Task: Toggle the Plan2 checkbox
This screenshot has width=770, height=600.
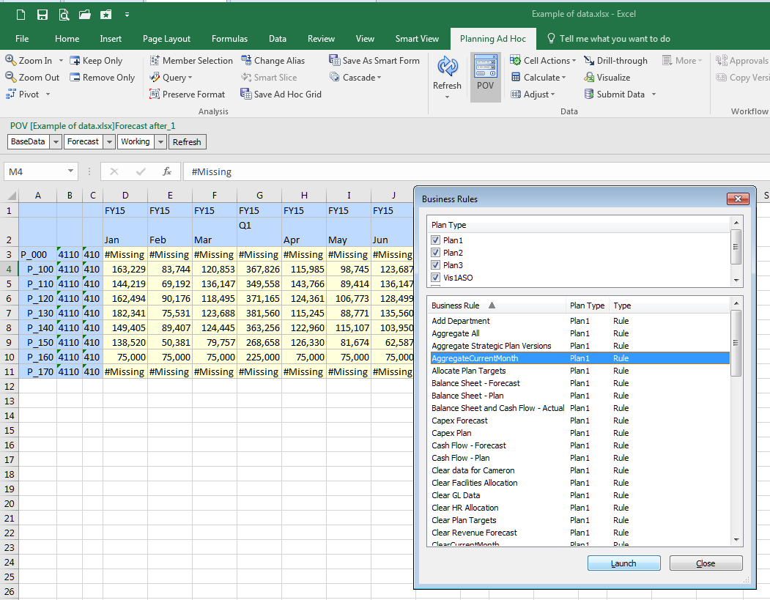Action: 436,253
